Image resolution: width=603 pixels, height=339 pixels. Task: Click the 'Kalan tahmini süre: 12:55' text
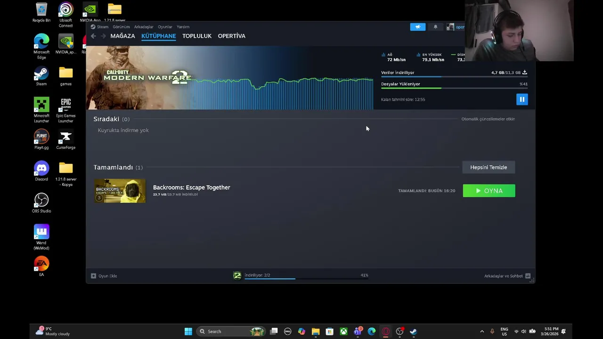tap(403, 99)
